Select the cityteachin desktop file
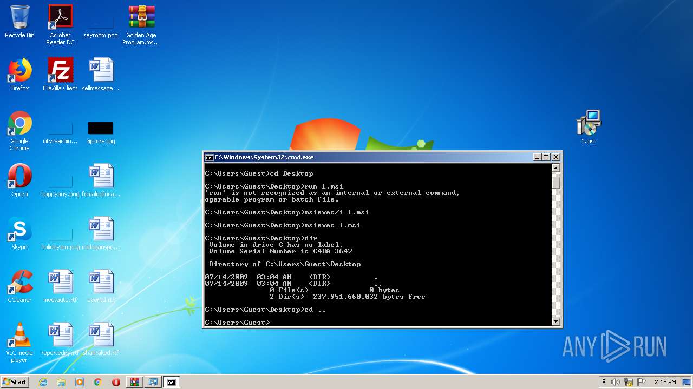Viewport: 693px width, 389px height. click(60, 133)
